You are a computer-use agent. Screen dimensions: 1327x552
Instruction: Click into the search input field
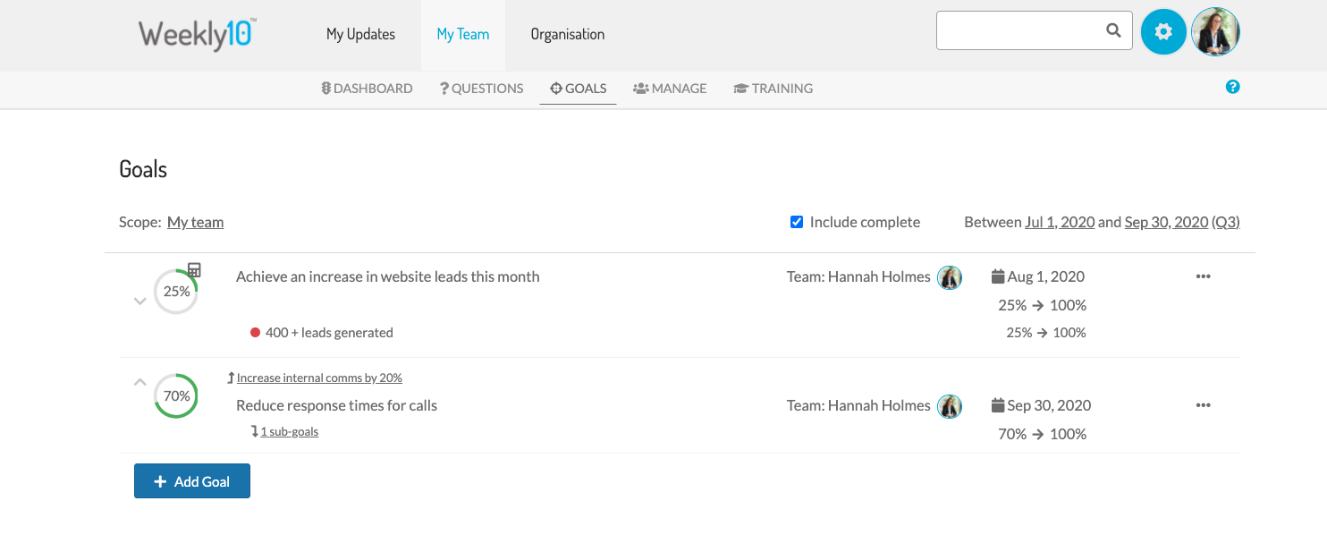(x=1019, y=31)
